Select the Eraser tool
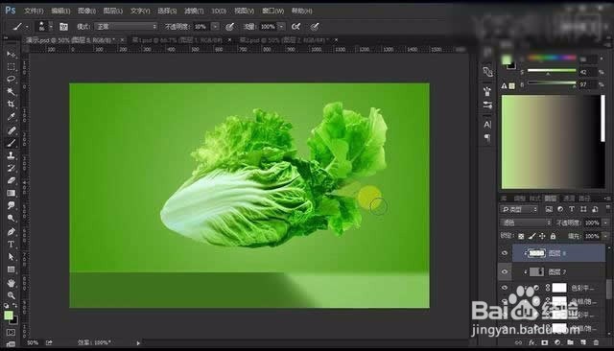This screenshot has width=614, height=351. pyautogui.click(x=11, y=180)
